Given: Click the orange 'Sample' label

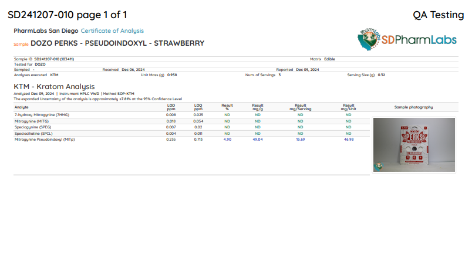Looking at the screenshot, I should click(x=21, y=44).
